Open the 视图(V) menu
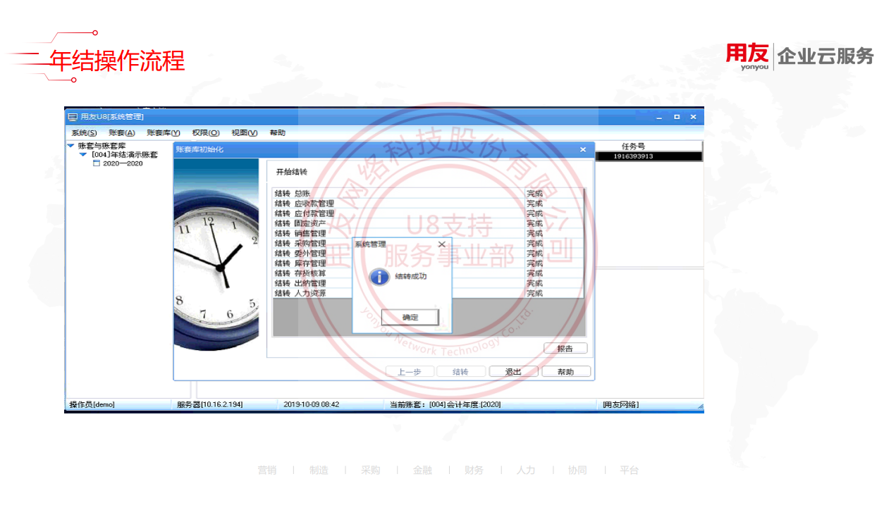 tap(245, 132)
